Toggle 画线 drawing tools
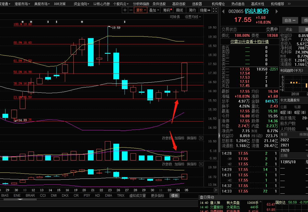The height and width of the screenshot is (212, 308). coord(179,10)
